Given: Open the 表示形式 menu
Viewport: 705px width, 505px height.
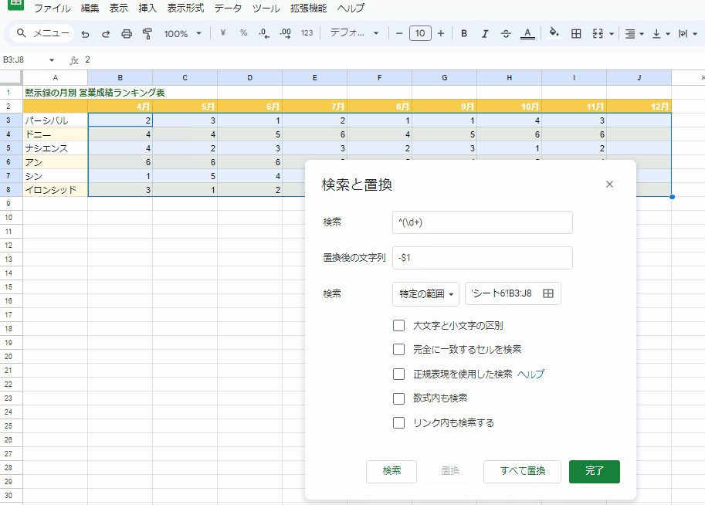Looking at the screenshot, I should pyautogui.click(x=185, y=8).
